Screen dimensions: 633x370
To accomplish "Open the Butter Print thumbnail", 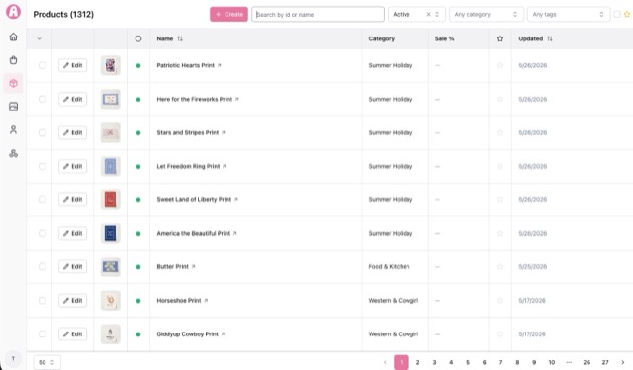I will point(110,267).
